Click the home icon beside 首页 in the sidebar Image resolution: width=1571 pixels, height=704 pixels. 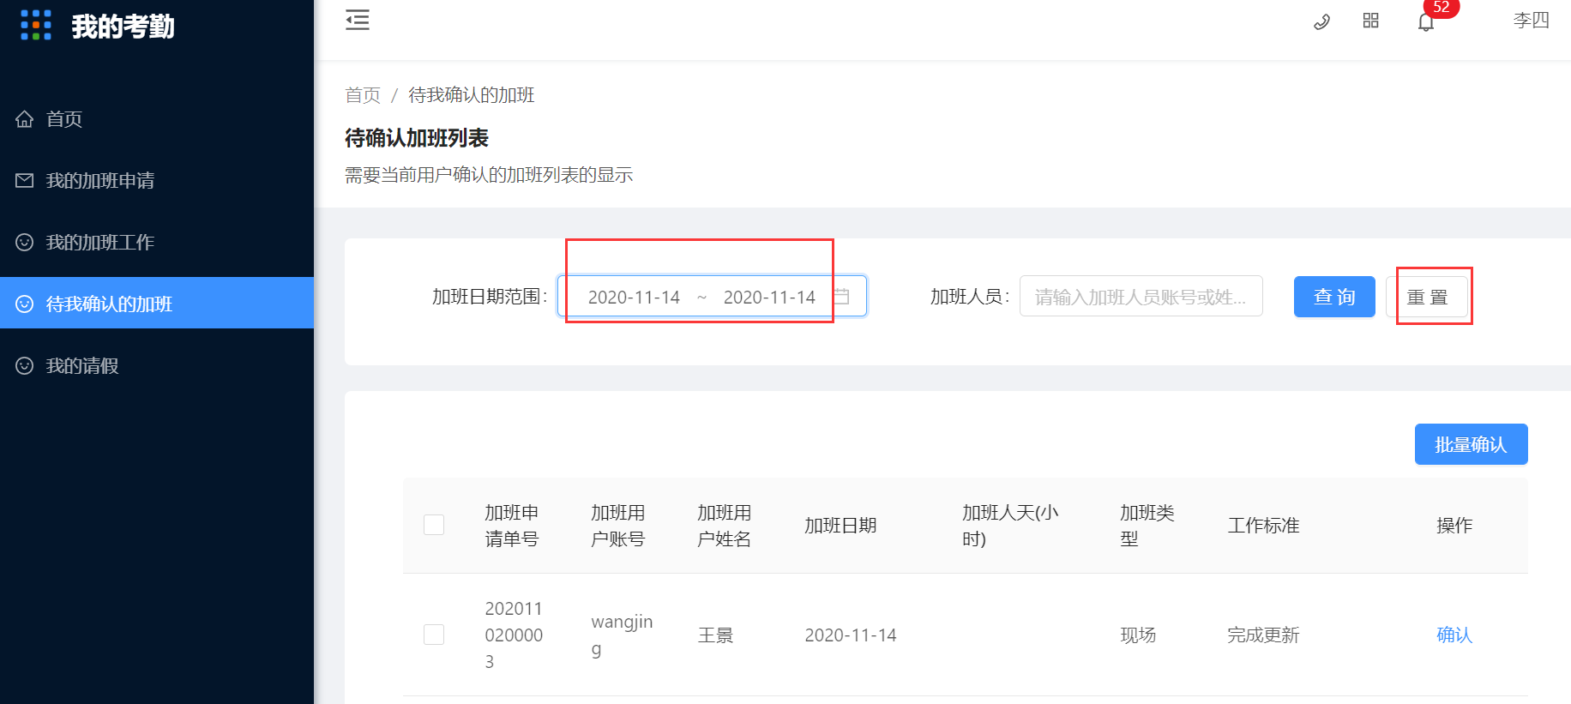[25, 119]
